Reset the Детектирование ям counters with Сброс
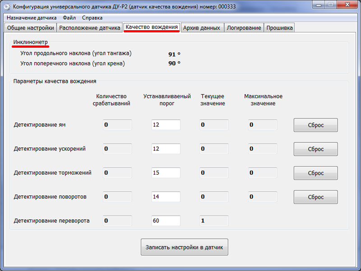361x271 pixels. coord(315,125)
